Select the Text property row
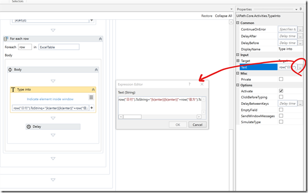The width and height of the screenshot is (308, 193). [259, 67]
